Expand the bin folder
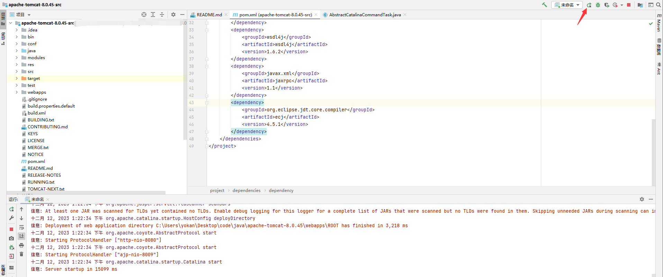The height and width of the screenshot is (277, 663). tap(17, 37)
